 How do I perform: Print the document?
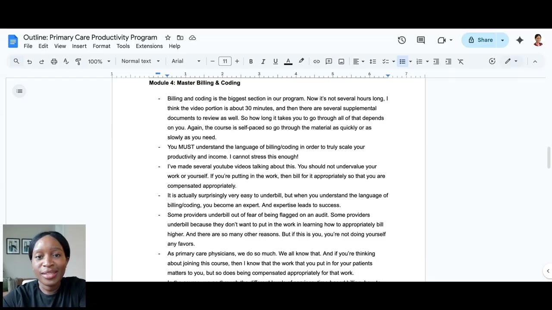coord(54,62)
